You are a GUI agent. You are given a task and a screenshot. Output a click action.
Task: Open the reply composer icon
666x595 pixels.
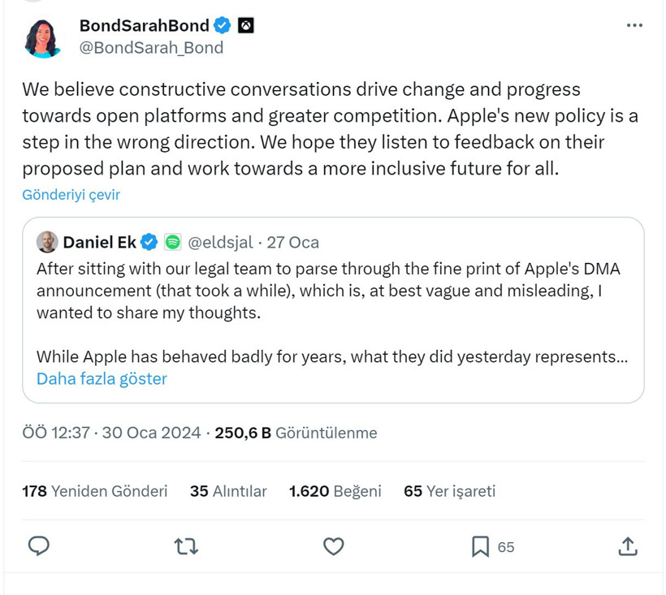tap(38, 546)
